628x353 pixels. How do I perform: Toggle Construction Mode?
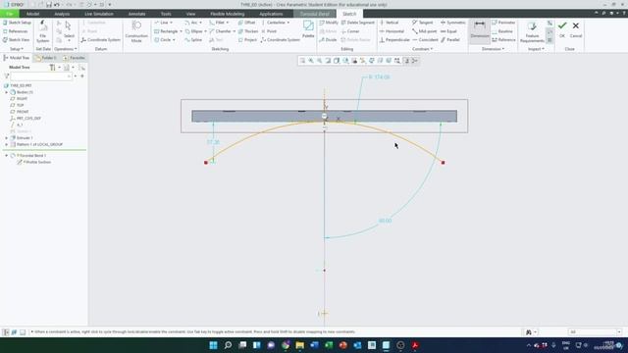tap(136, 31)
